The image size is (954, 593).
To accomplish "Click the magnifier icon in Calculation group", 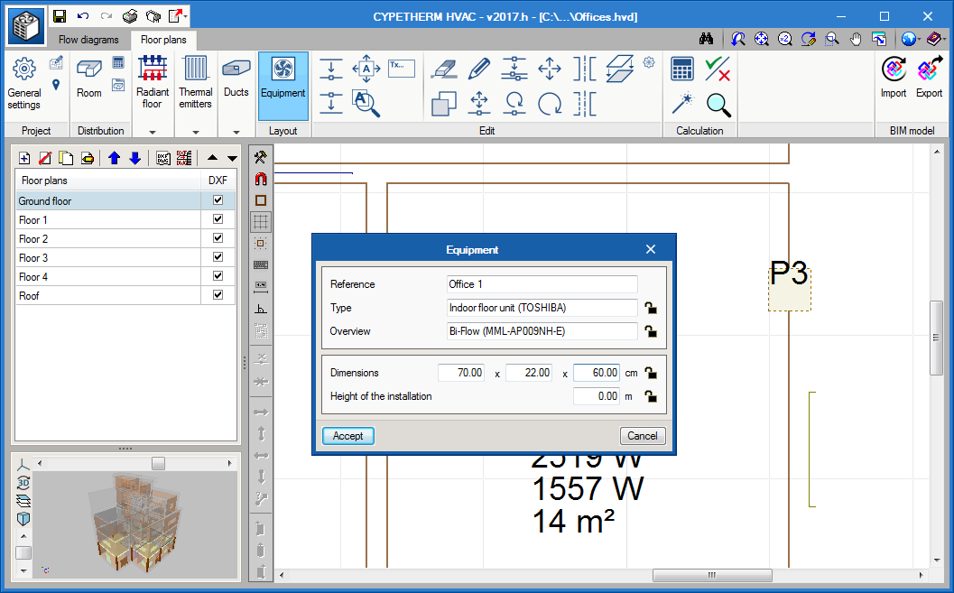I will (x=718, y=105).
